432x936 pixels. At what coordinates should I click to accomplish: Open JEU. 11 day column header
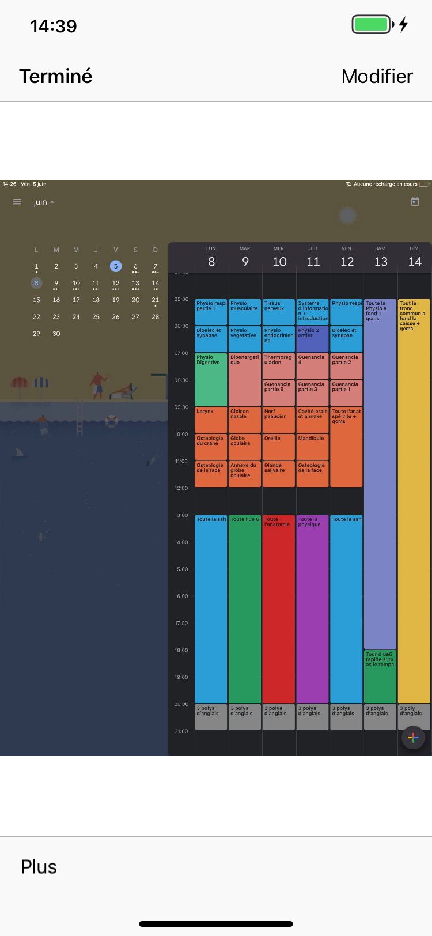[x=313, y=257]
